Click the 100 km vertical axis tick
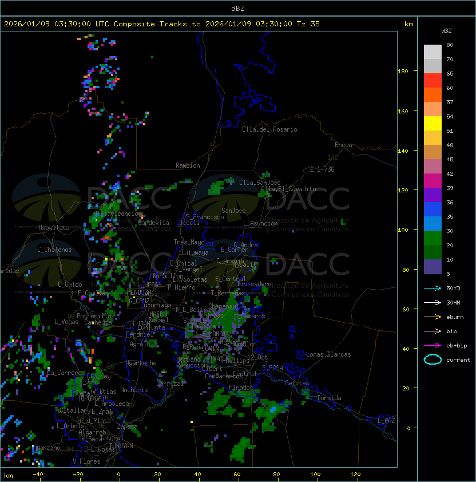The width and height of the screenshot is (476, 482). pos(403,230)
